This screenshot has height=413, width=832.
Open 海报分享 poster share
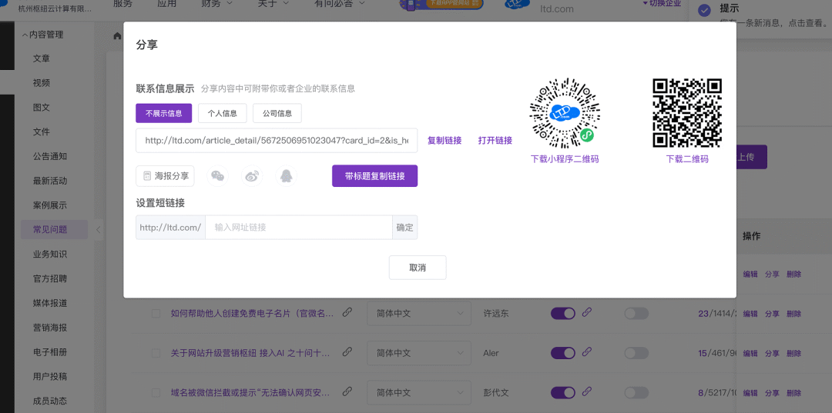click(x=165, y=176)
